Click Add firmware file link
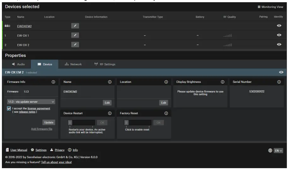The height and width of the screenshot is (171, 291). click(x=42, y=129)
